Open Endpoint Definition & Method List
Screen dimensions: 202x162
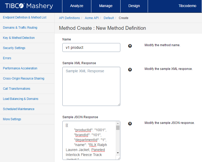[25, 17]
